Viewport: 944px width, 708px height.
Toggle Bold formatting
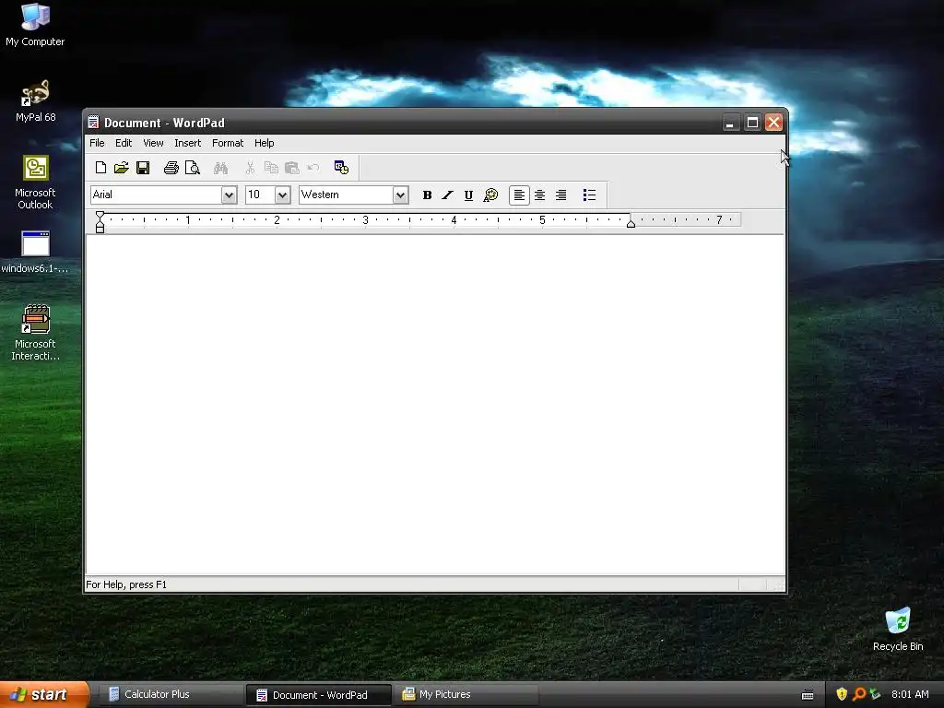click(x=427, y=195)
